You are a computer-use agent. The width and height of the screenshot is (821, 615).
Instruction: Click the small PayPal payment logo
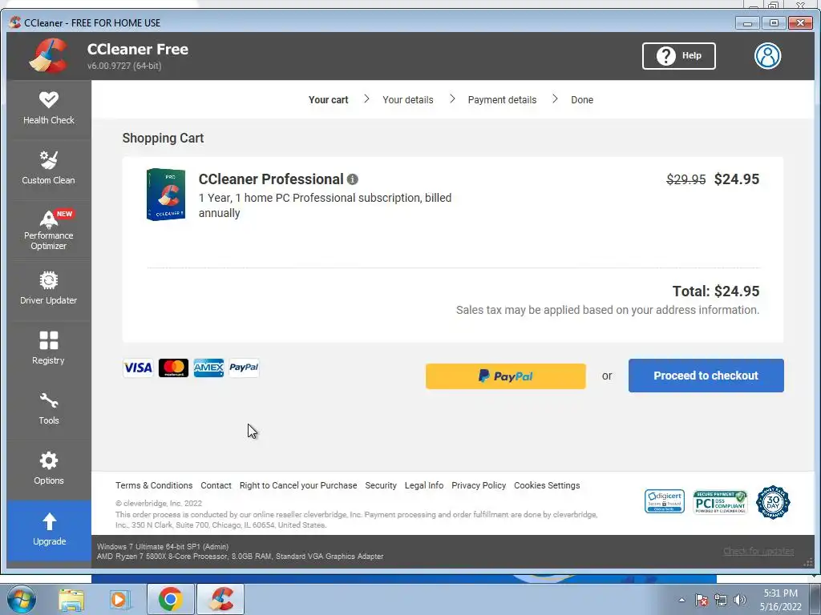pyautogui.click(x=244, y=368)
